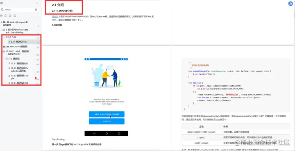The image size is (295, 151).
Task: Jump to bookmark 17.3.1 MVVM说明
Action: pyautogui.click(x=19, y=64)
